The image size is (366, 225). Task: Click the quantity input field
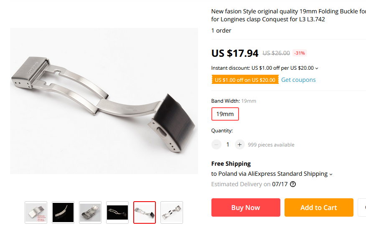228,144
